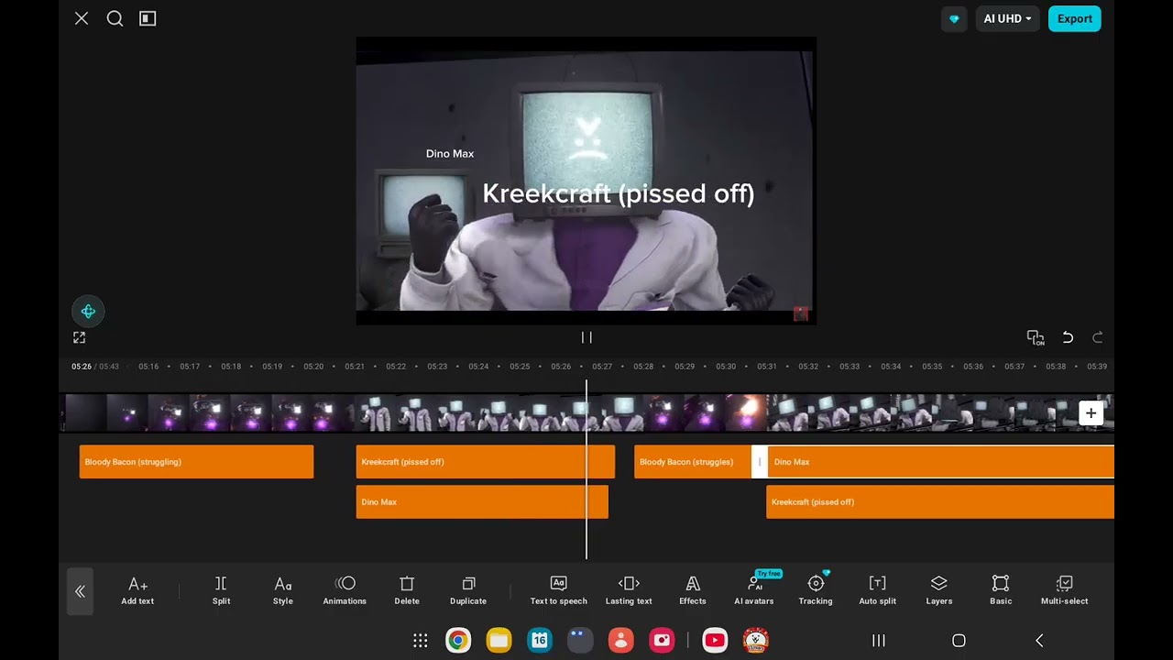Screen dimensions: 1173x660
Task: Open text Effects
Action: coord(693,590)
